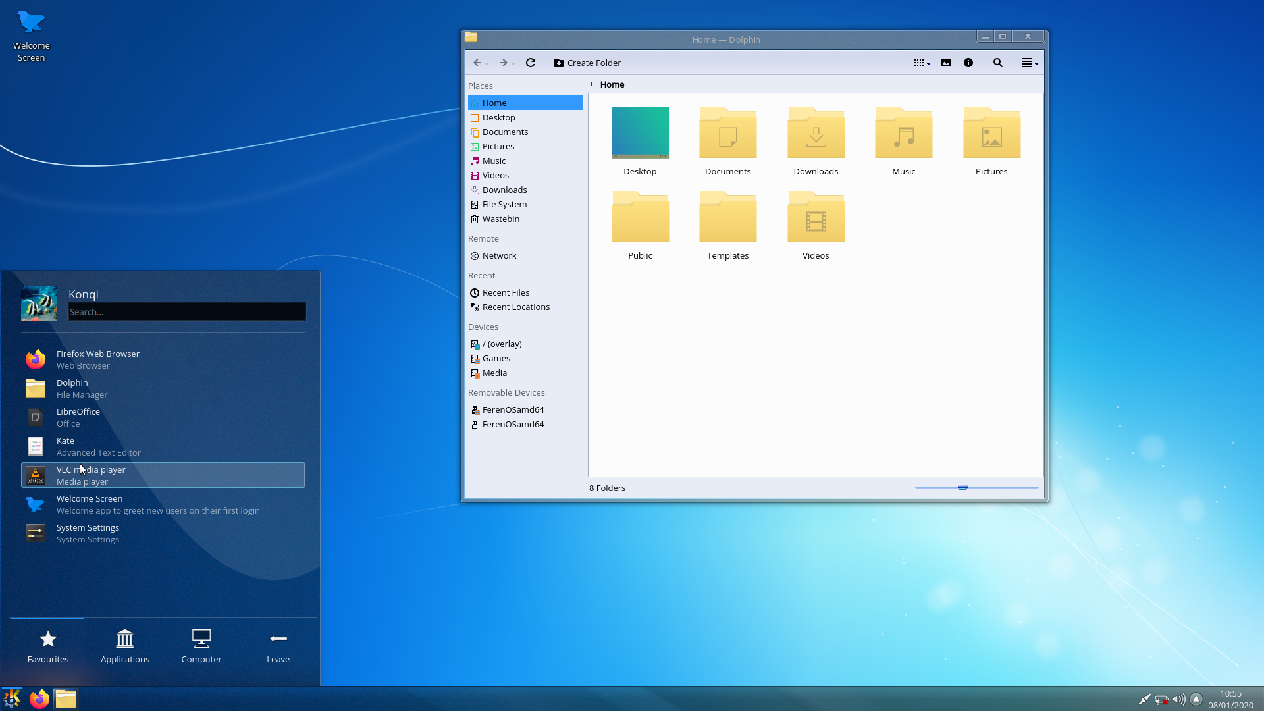Click the Firefox icon in the taskbar

[x=39, y=698]
